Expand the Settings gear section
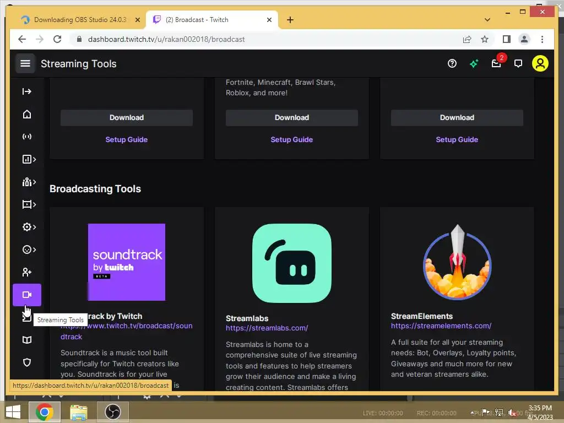Screen dimensions: 564x423 (29, 227)
